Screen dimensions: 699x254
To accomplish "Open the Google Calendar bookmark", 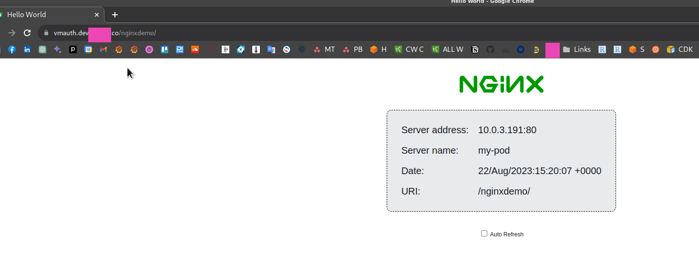I will point(88,49).
